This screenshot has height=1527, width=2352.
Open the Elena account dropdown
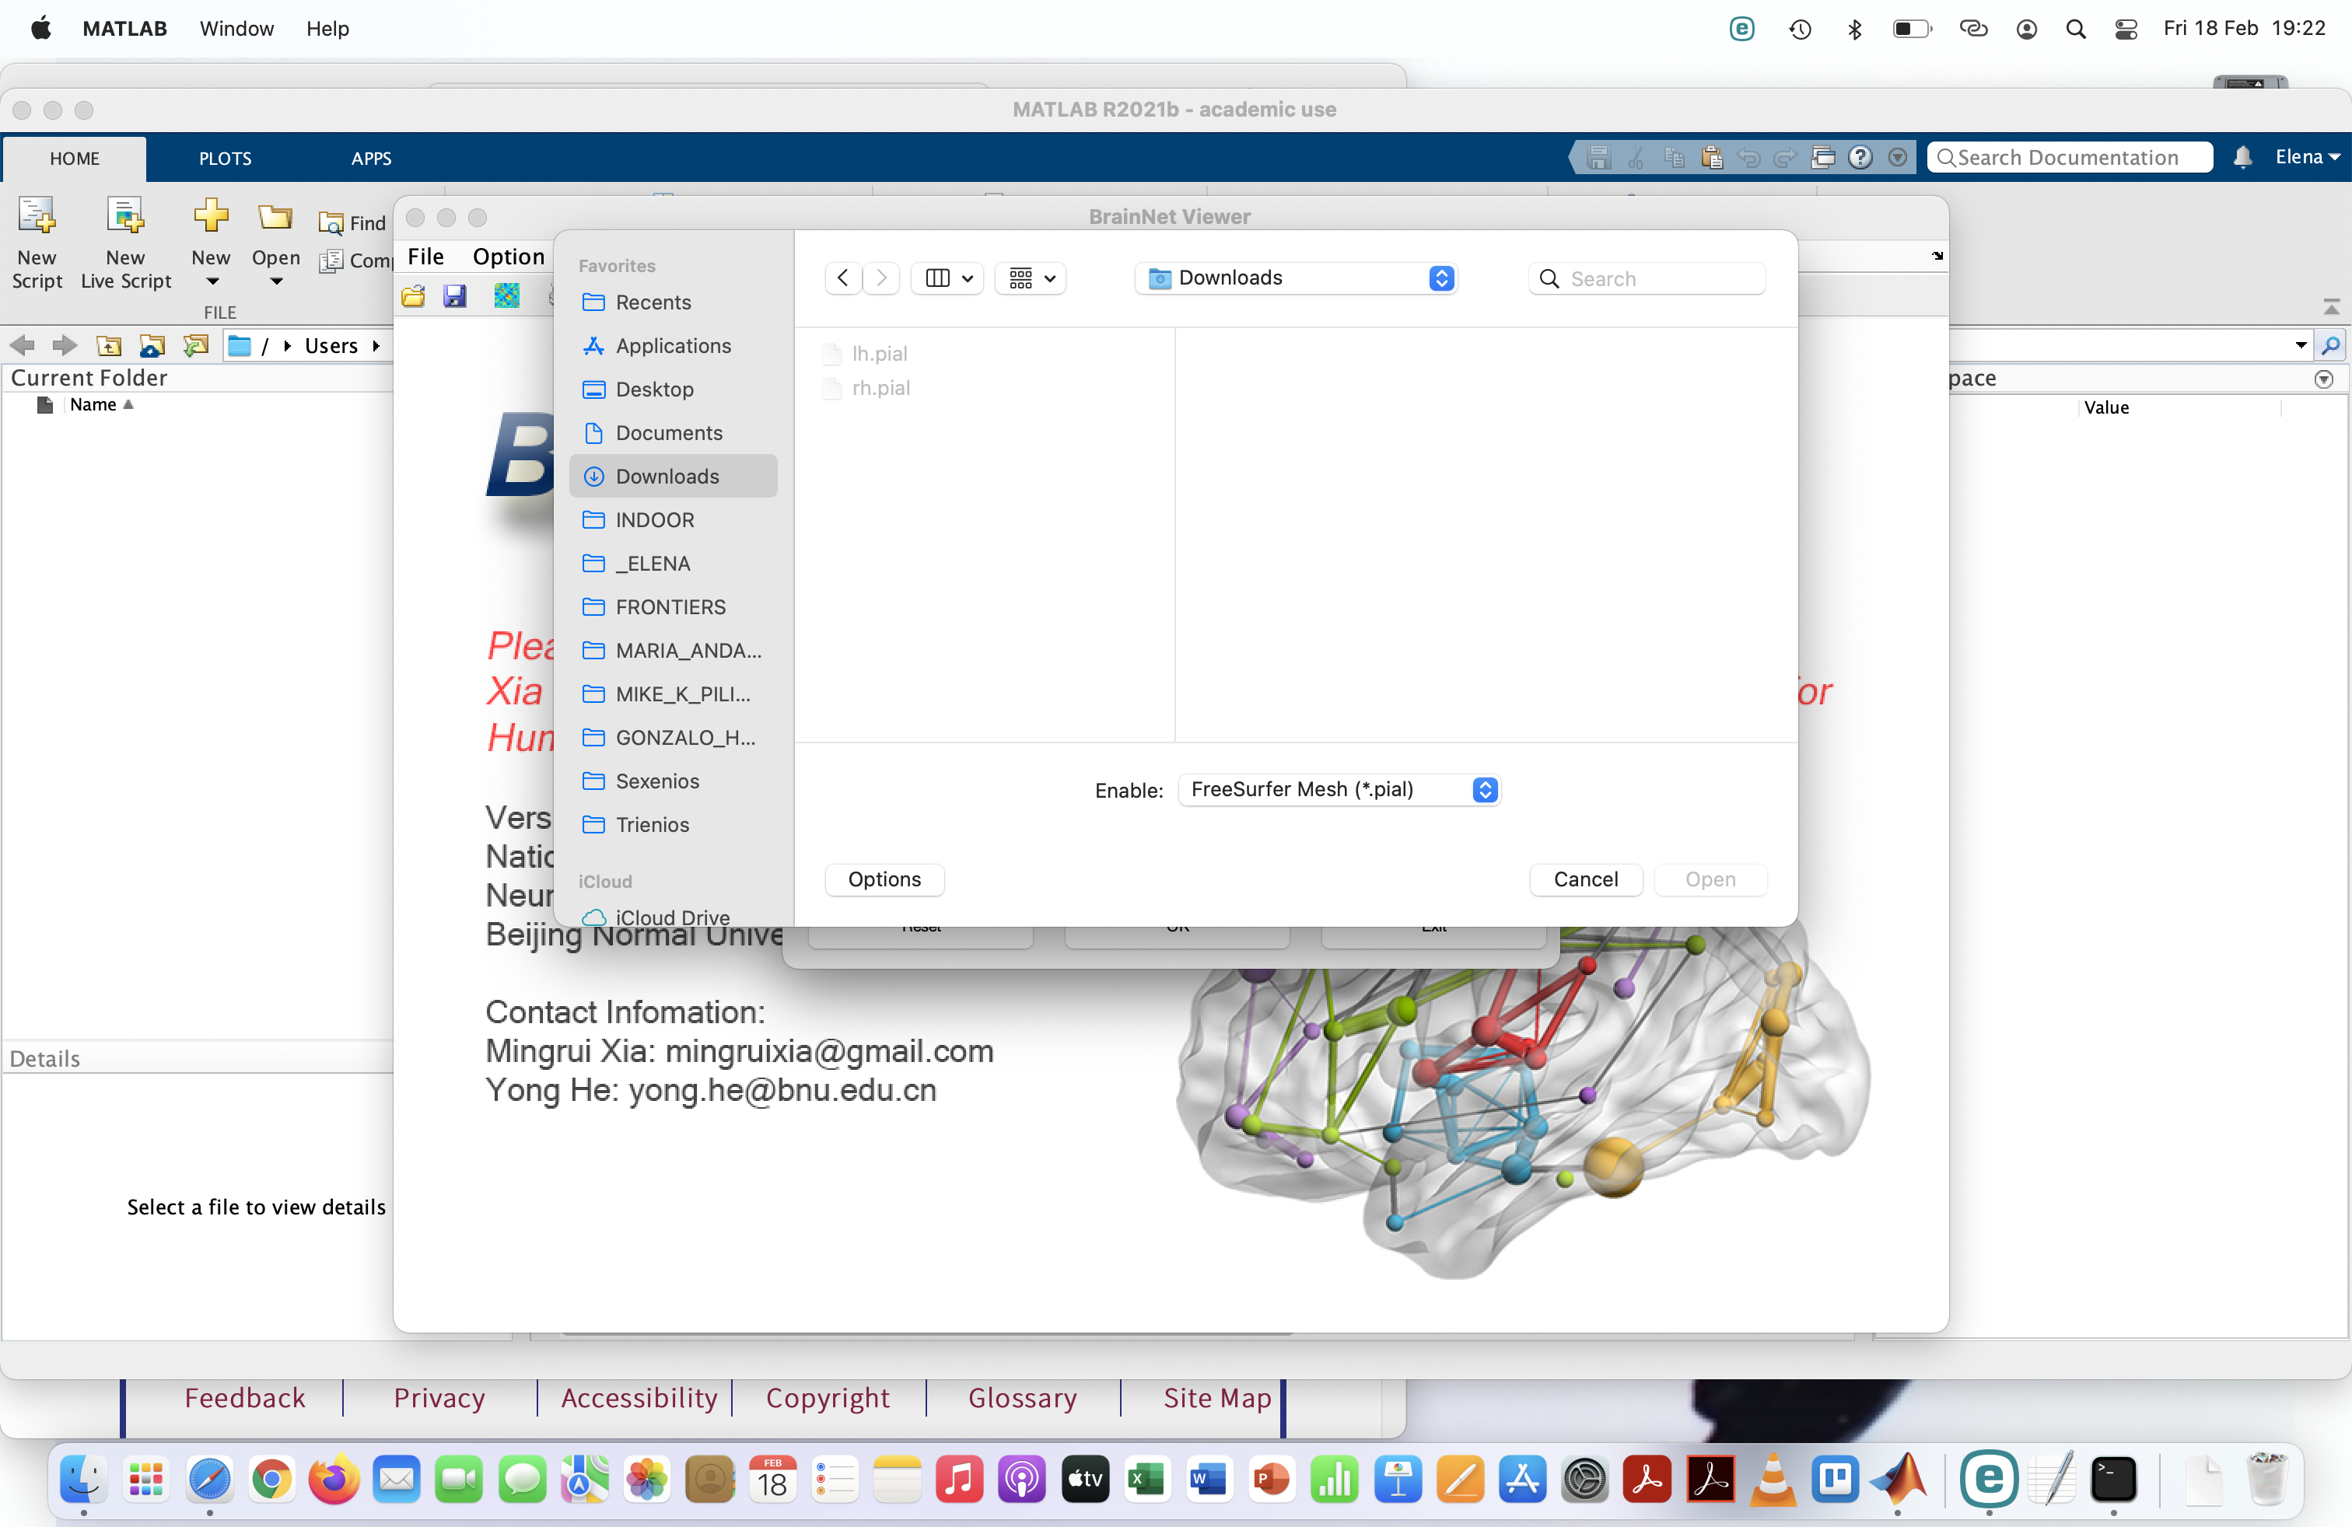point(2305,157)
